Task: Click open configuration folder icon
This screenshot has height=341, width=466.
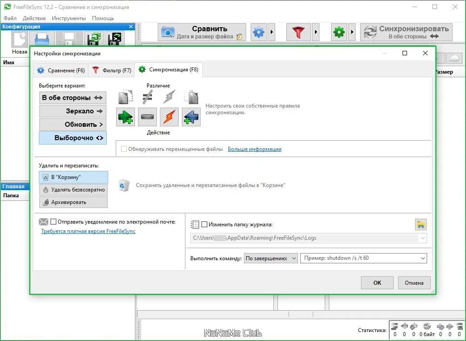Action: tap(42, 38)
